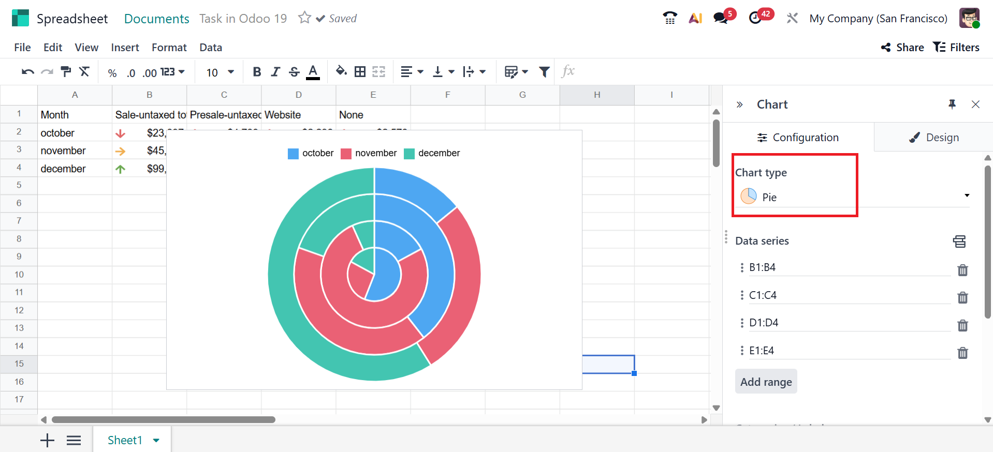Open the Filters panel button
The width and height of the screenshot is (993, 452).
pyautogui.click(x=956, y=48)
